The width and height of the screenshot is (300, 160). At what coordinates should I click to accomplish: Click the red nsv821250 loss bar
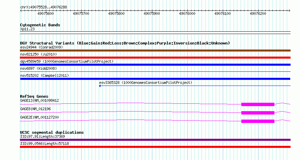click(155, 58)
